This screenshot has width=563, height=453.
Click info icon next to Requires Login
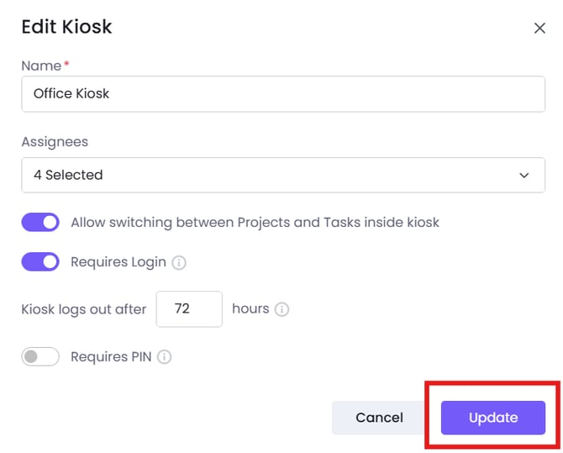click(179, 262)
